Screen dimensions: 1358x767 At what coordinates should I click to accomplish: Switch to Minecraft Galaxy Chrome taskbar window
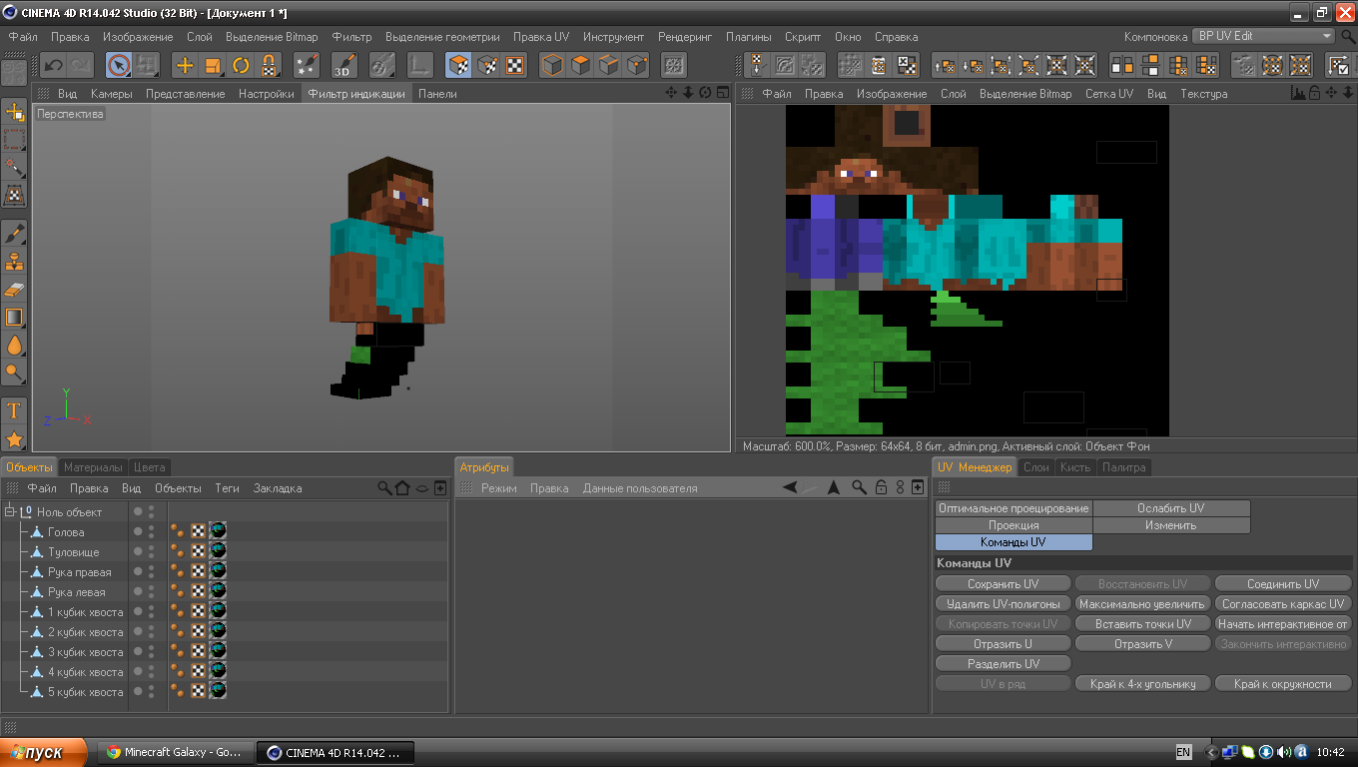click(174, 752)
